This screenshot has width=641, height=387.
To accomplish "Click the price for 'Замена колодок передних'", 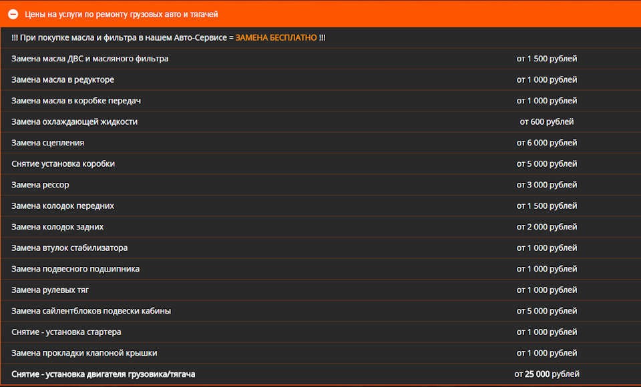I will [x=547, y=206].
